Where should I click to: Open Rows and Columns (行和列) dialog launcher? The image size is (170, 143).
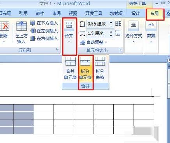coord(57,50)
